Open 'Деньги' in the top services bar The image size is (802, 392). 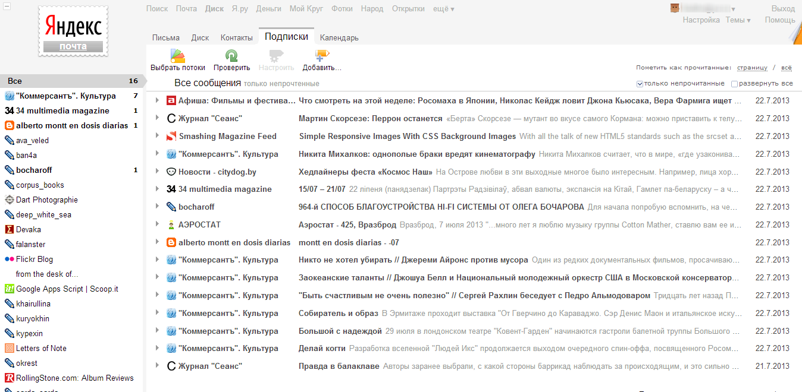click(269, 9)
